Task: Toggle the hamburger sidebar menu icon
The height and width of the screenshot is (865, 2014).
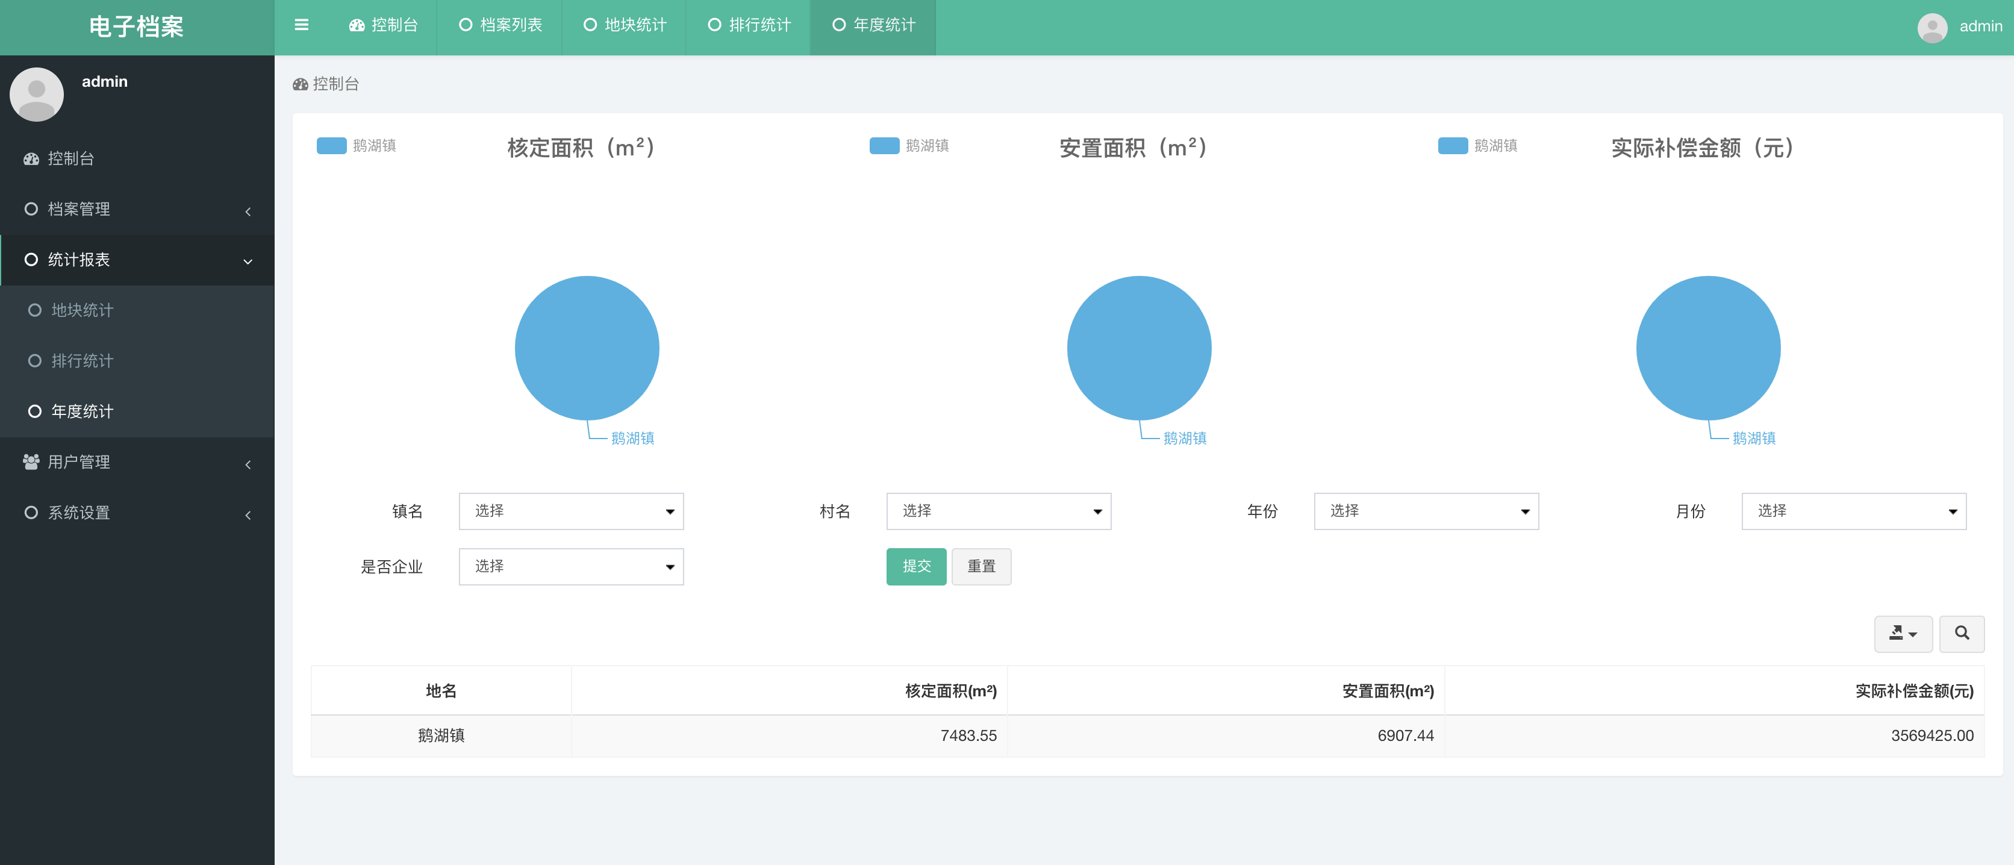Action: (301, 25)
